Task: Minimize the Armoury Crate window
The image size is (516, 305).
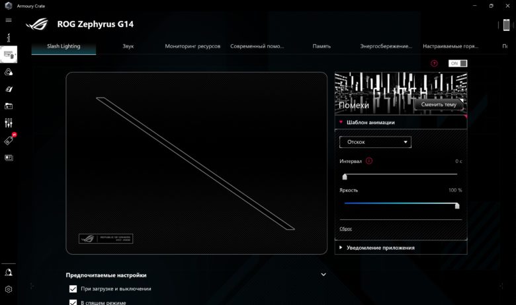Action: click(x=474, y=6)
